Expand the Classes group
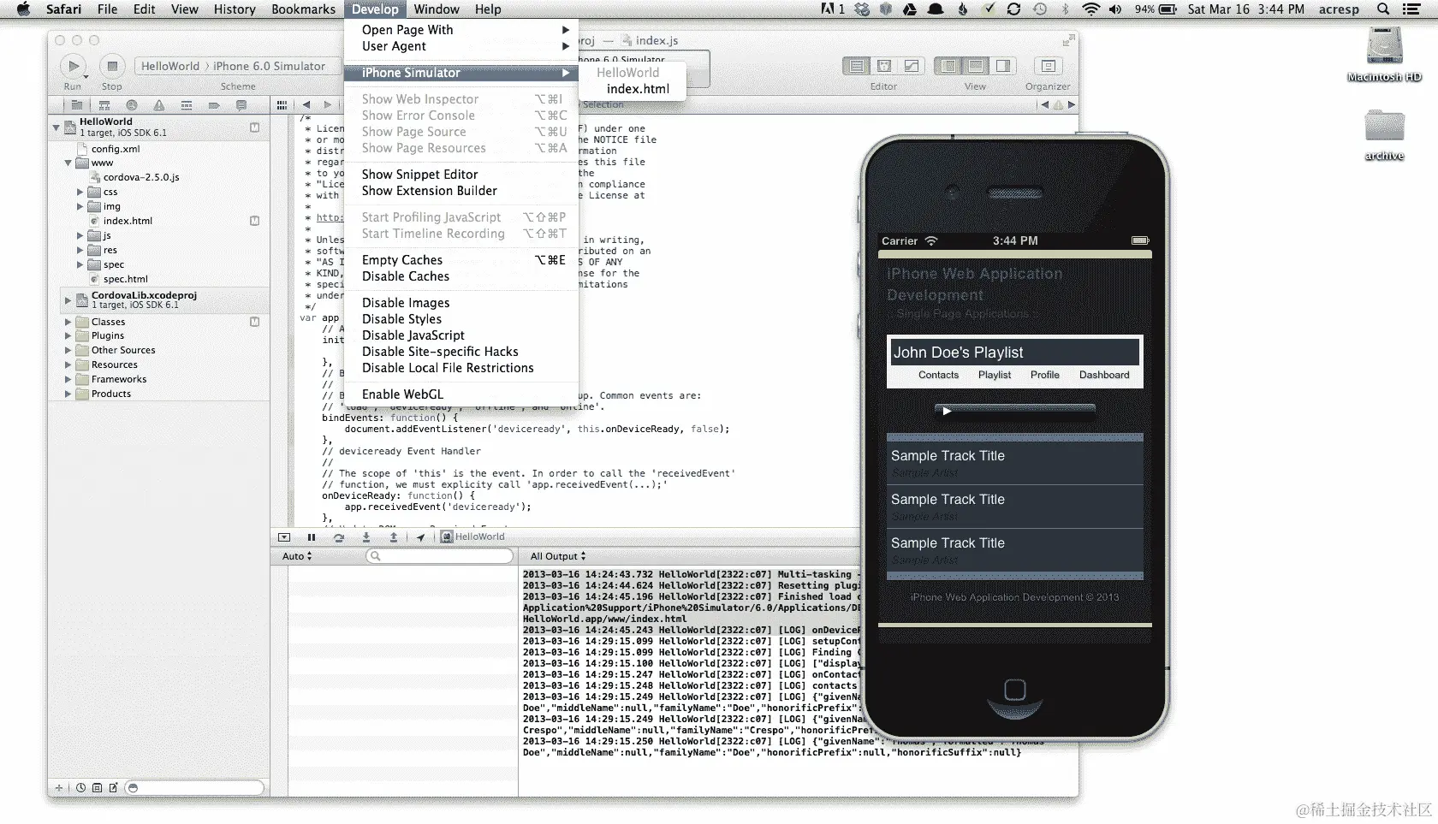Viewport: 1438px width, 824px height. [x=68, y=323]
